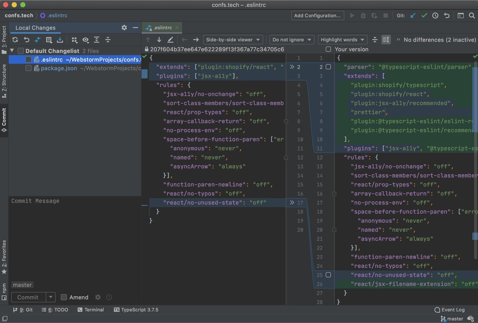Viewport: 478px width, 323px height.
Task: Open Git Show History clock icon
Action: coord(435,16)
